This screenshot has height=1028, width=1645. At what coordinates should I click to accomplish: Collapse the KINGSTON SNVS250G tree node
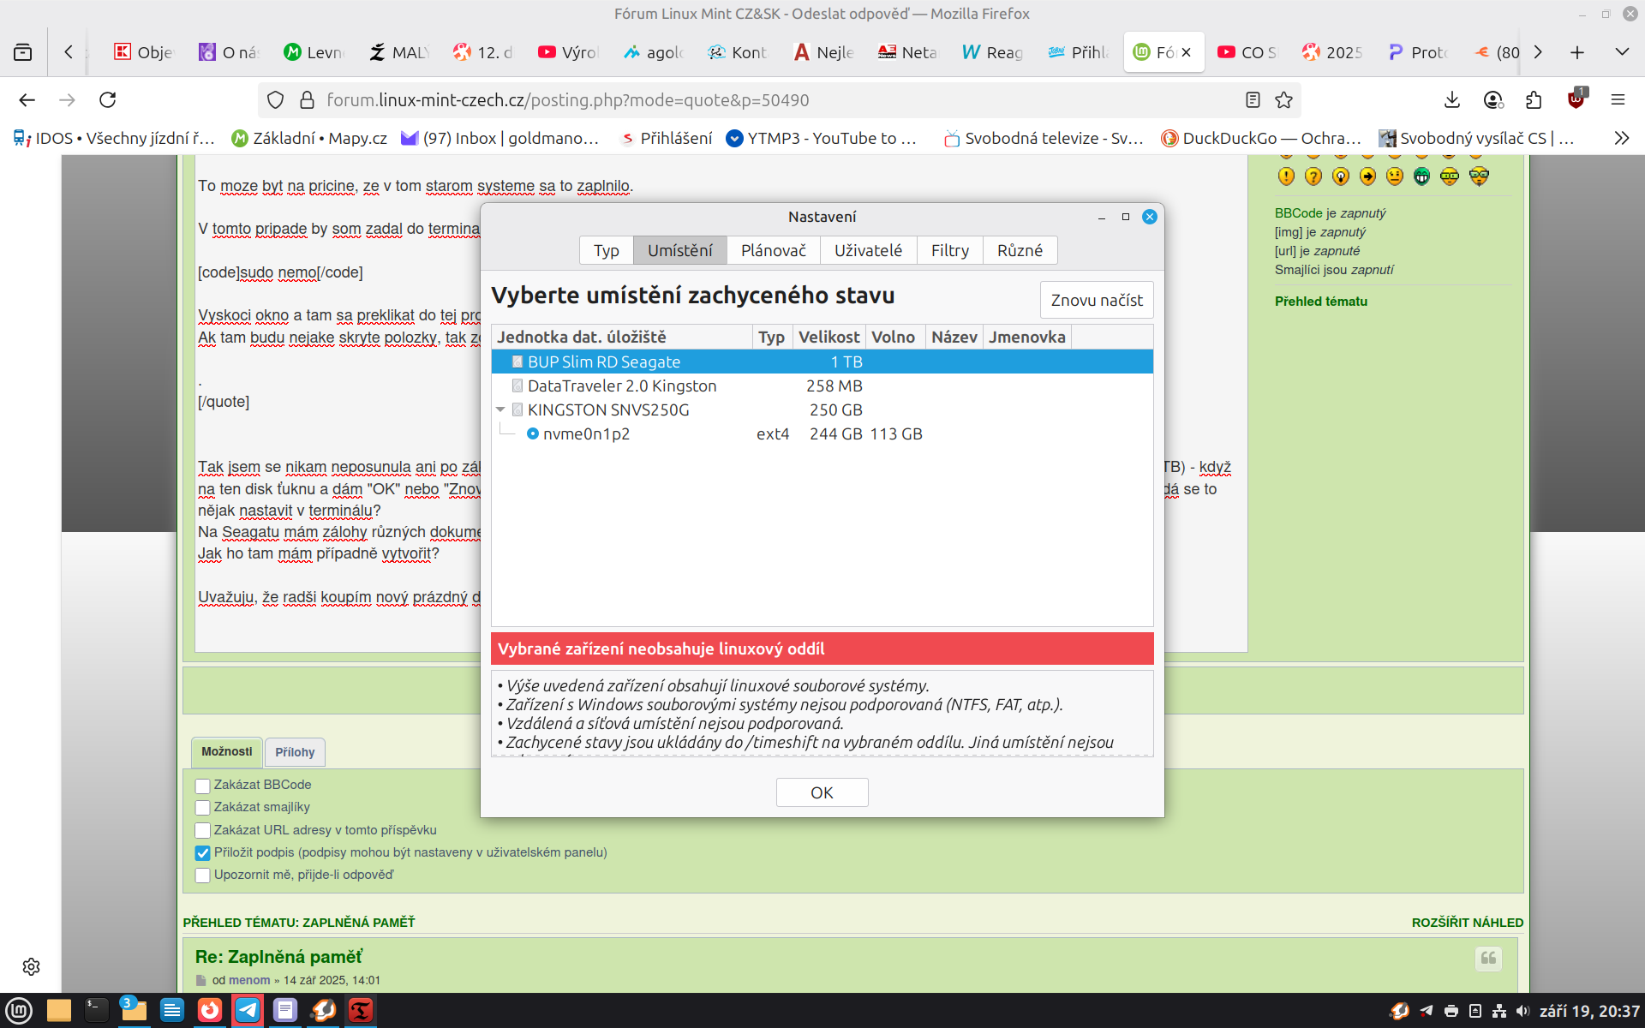(x=500, y=410)
